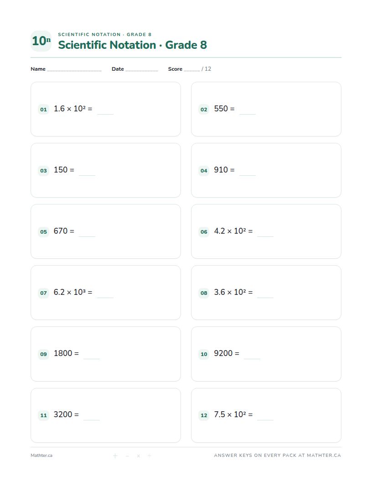Image resolution: width=372 pixels, height=482 pixels.
Task: Click the expression '910 ='
Action: click(224, 170)
